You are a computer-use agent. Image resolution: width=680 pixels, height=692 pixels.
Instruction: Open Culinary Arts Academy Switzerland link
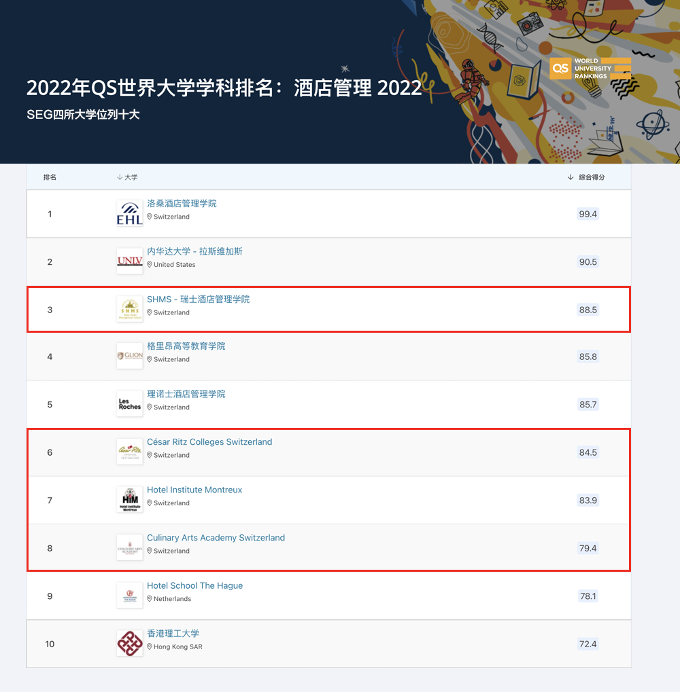coord(216,538)
